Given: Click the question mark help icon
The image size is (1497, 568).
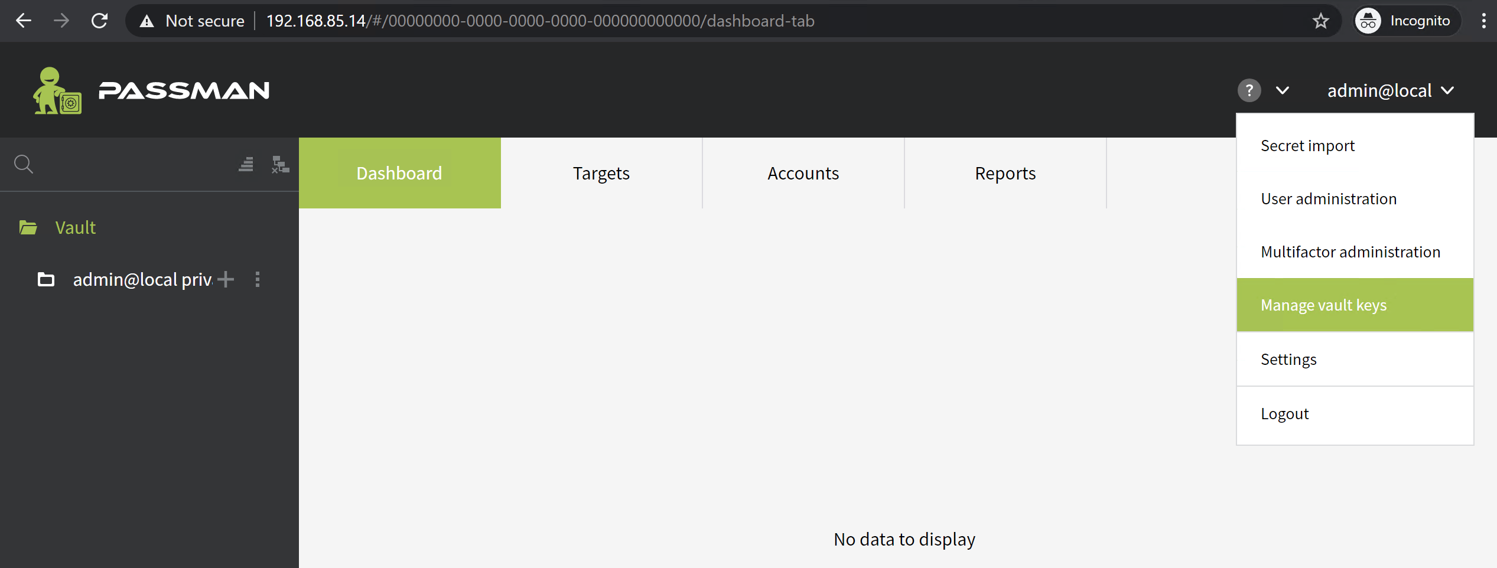Looking at the screenshot, I should 1249,90.
